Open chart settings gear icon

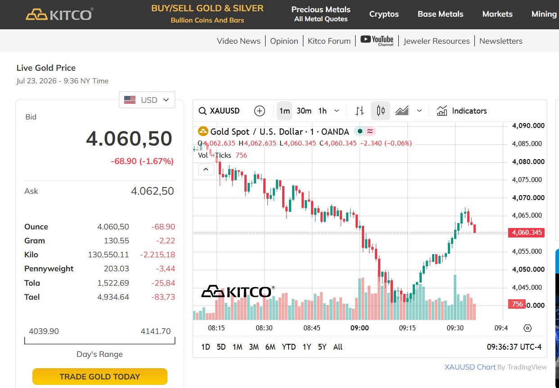click(527, 328)
